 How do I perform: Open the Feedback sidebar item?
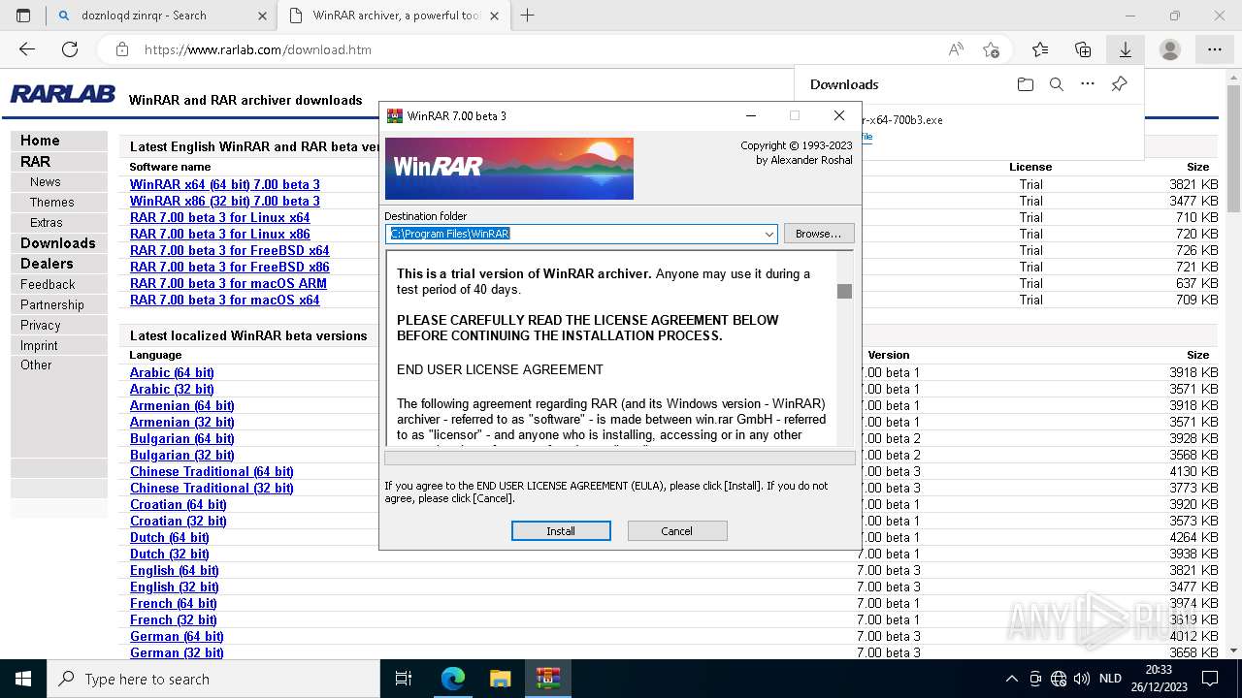48,284
